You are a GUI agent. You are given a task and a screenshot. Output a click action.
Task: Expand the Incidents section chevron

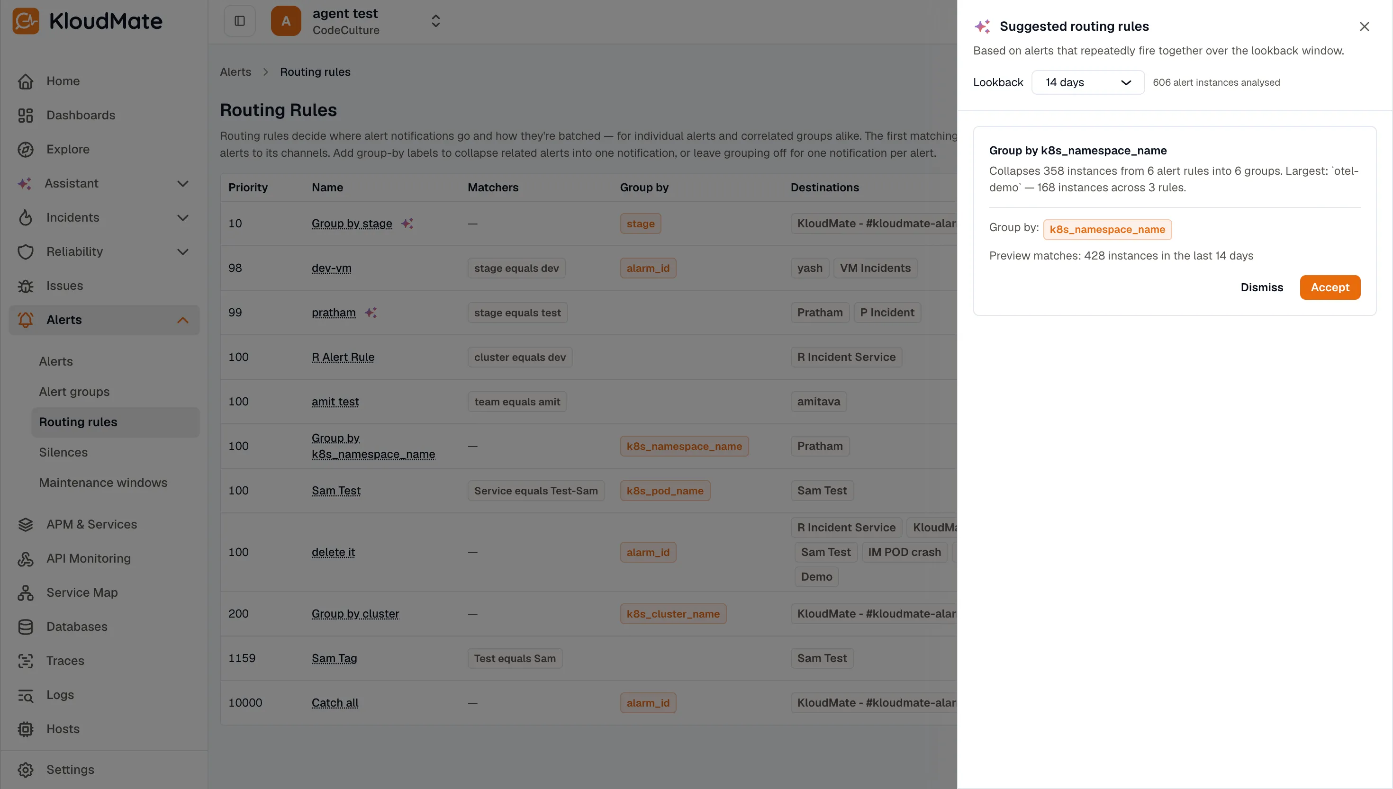point(183,218)
